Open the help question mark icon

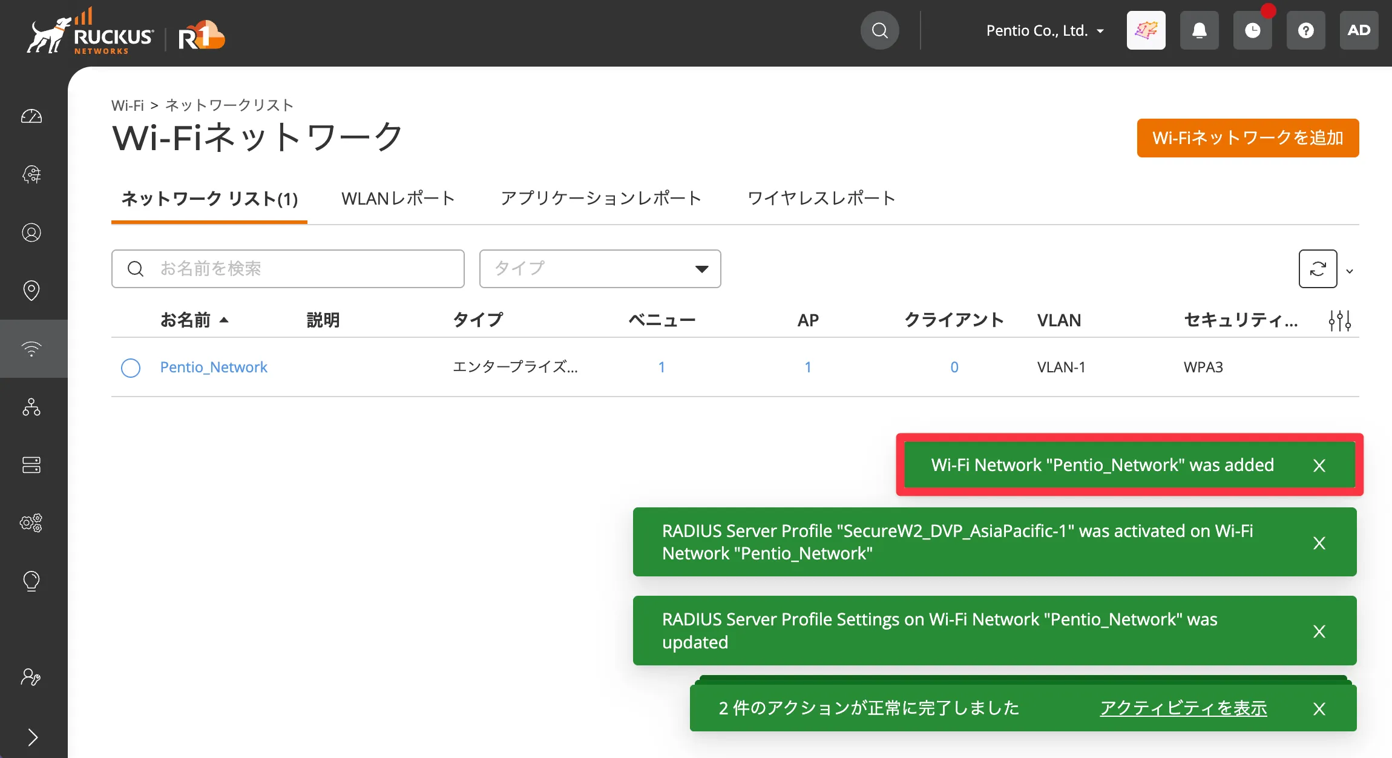1306,30
